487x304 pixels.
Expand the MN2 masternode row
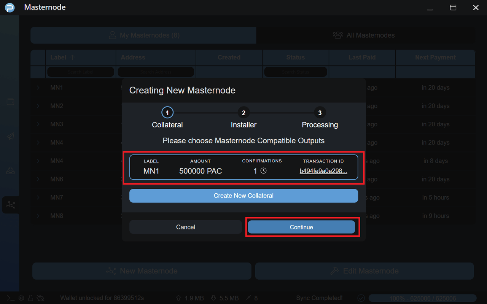(x=38, y=106)
